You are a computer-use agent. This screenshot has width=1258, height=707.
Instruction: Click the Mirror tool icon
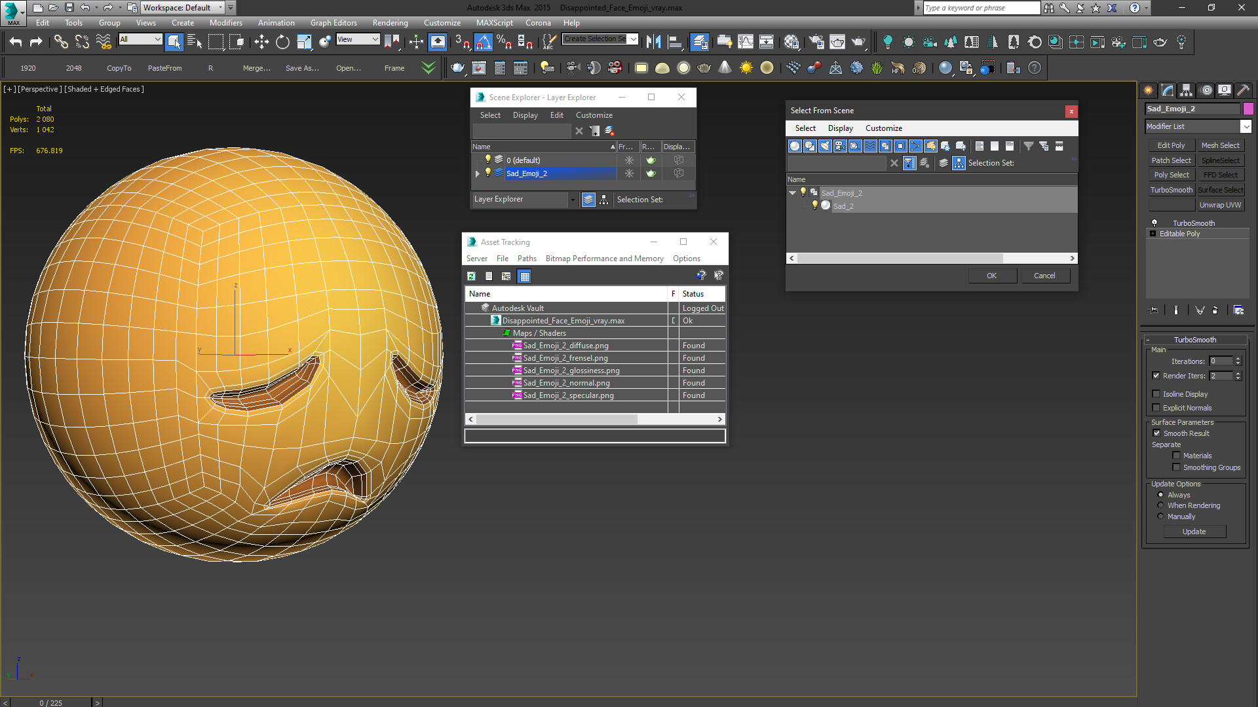[x=653, y=42]
